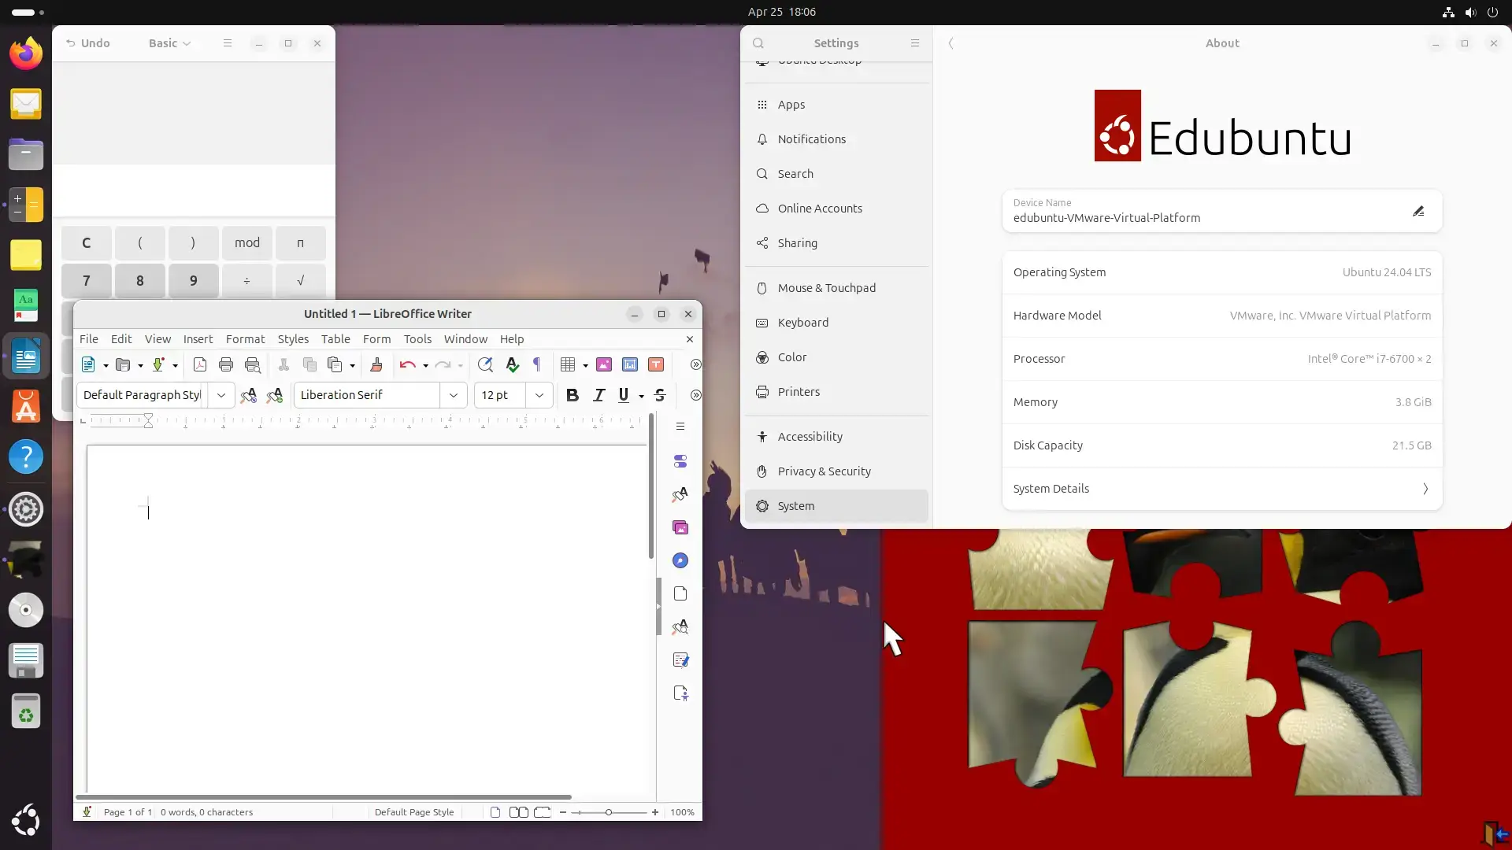1512x850 pixels.
Task: Click the Print icon in Writer toolbar
Action: pyautogui.click(x=226, y=364)
